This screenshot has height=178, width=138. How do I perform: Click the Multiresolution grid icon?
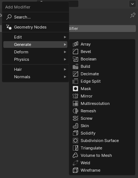point(75,103)
